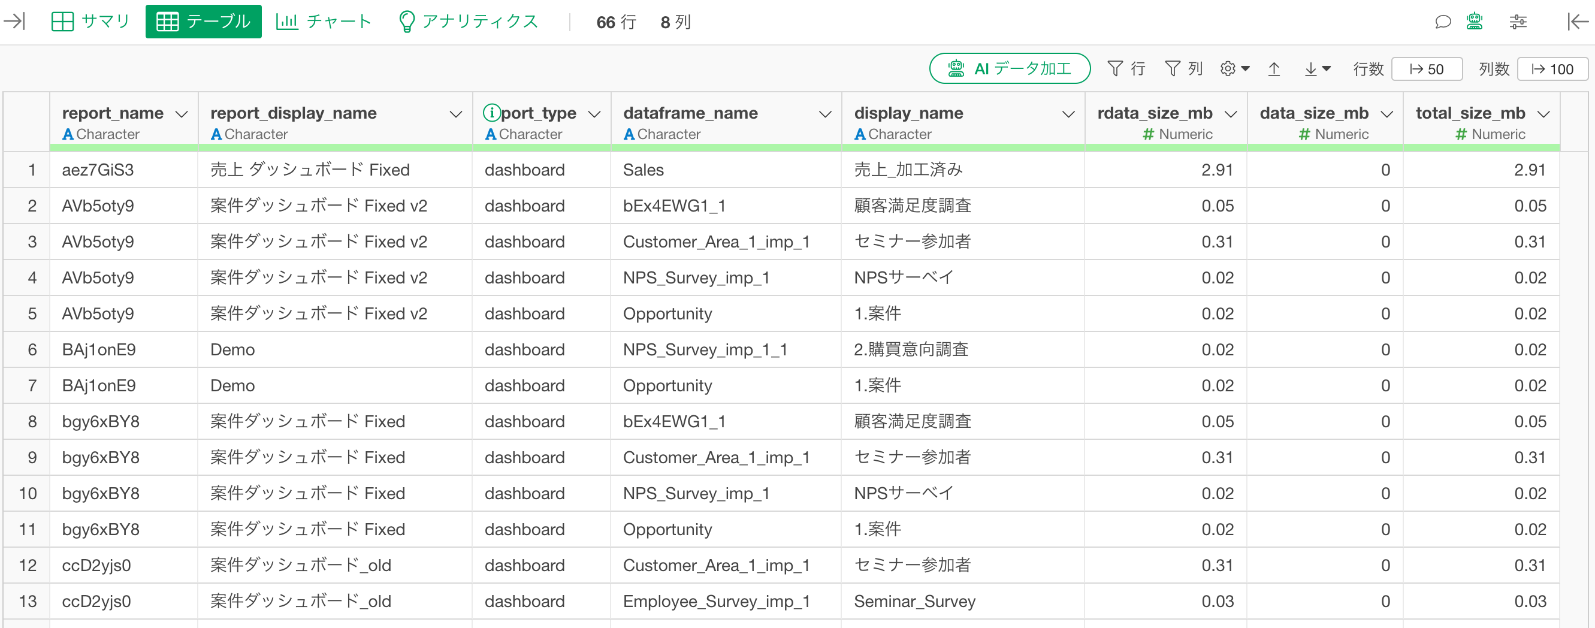Open the sliders settings icon
This screenshot has width=1595, height=628.
(1518, 22)
